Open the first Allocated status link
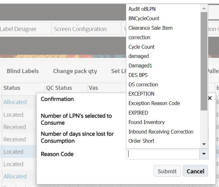Viewport: 219px width, 187px height. (x=15, y=102)
